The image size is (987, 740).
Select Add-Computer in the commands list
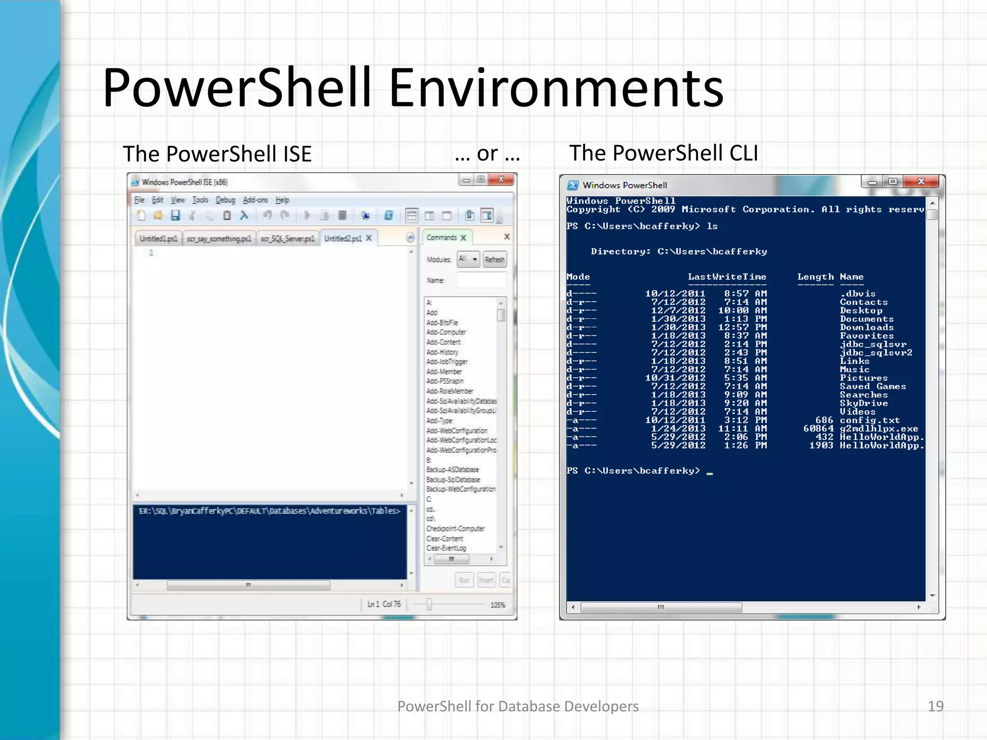[x=446, y=332]
